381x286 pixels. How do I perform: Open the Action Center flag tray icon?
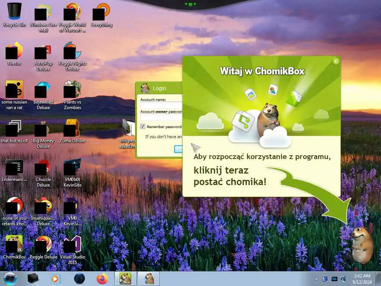pos(325,279)
